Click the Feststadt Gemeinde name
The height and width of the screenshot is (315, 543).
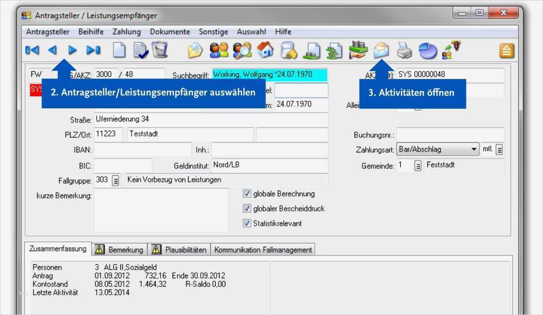440,165
